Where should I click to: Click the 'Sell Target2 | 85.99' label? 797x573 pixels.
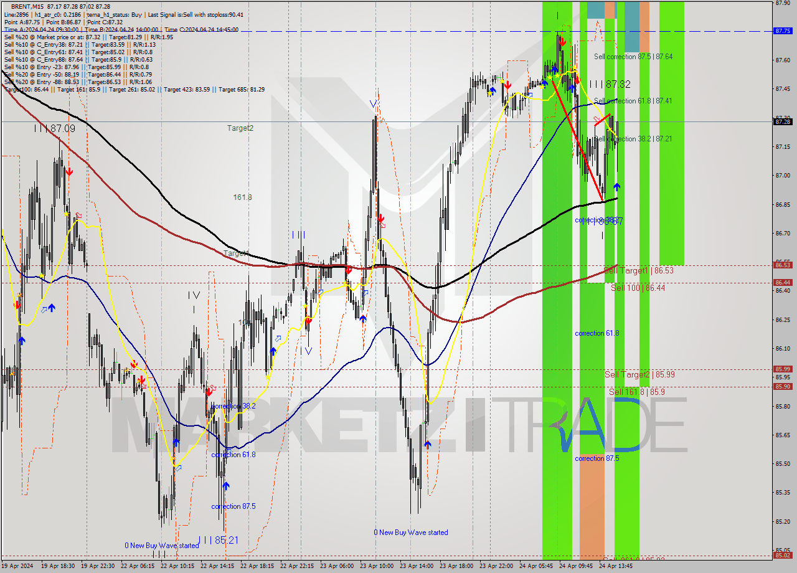[x=640, y=375]
